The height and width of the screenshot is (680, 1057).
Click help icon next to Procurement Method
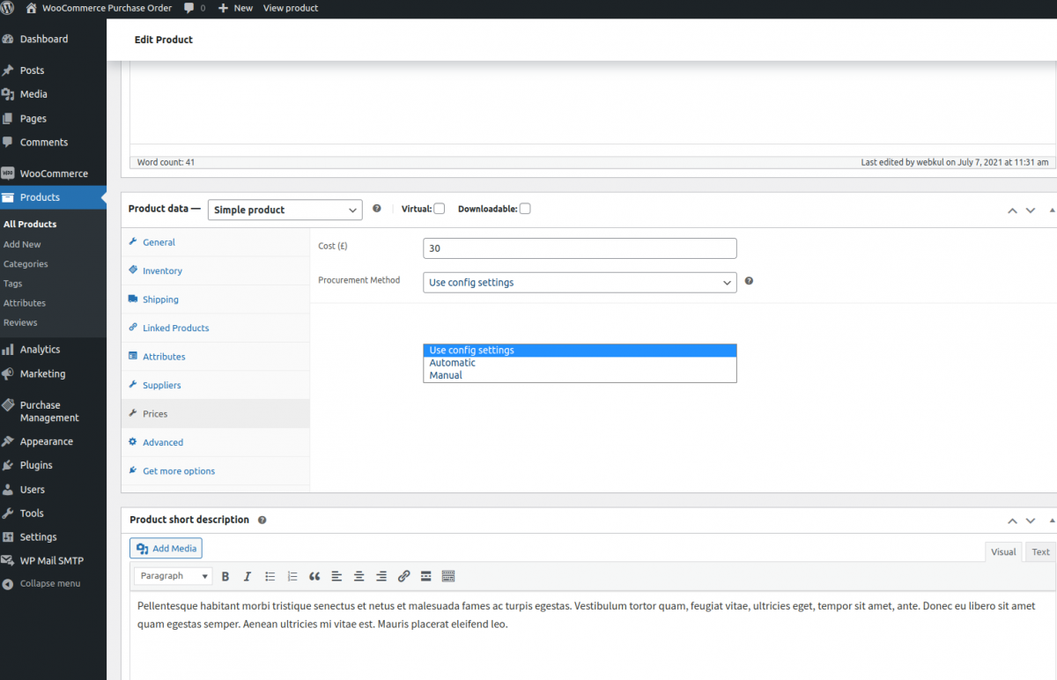749,281
